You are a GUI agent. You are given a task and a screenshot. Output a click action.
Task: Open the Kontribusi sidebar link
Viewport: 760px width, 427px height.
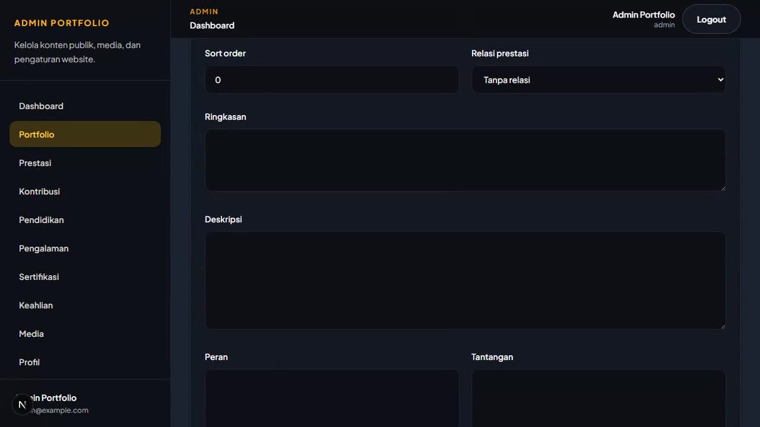(85, 192)
